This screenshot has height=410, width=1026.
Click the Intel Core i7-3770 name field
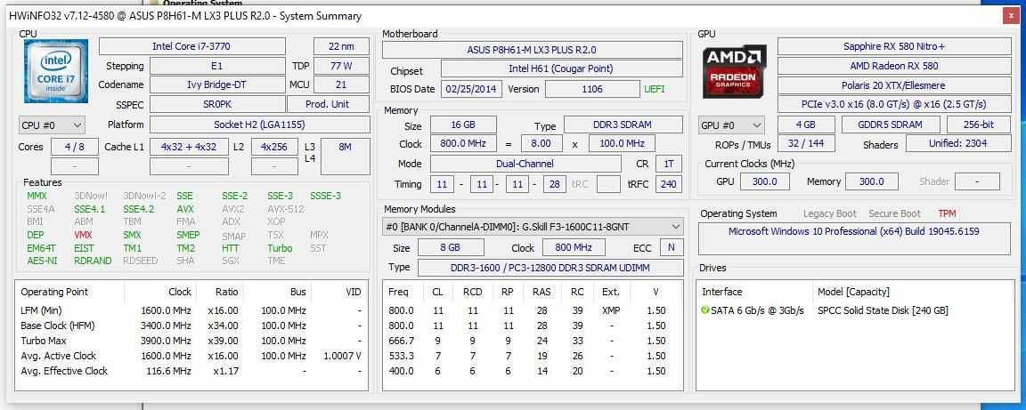coord(191,46)
